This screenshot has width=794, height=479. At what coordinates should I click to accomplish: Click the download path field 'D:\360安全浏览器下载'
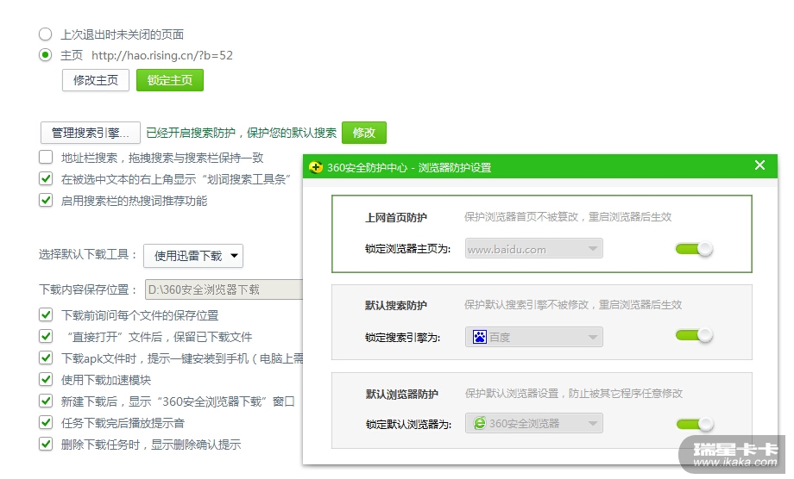(224, 289)
